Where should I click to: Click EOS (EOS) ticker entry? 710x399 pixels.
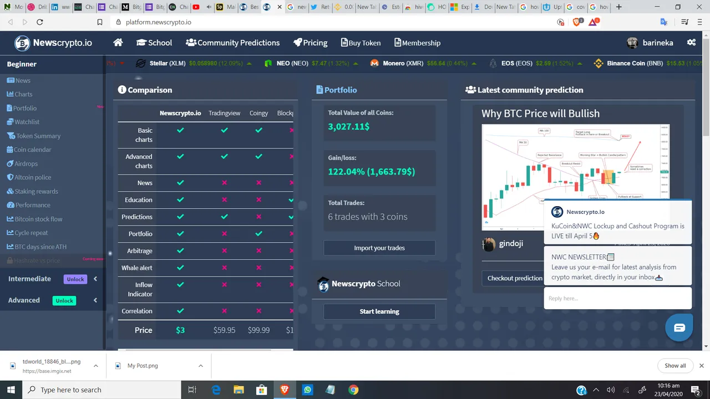[535, 63]
